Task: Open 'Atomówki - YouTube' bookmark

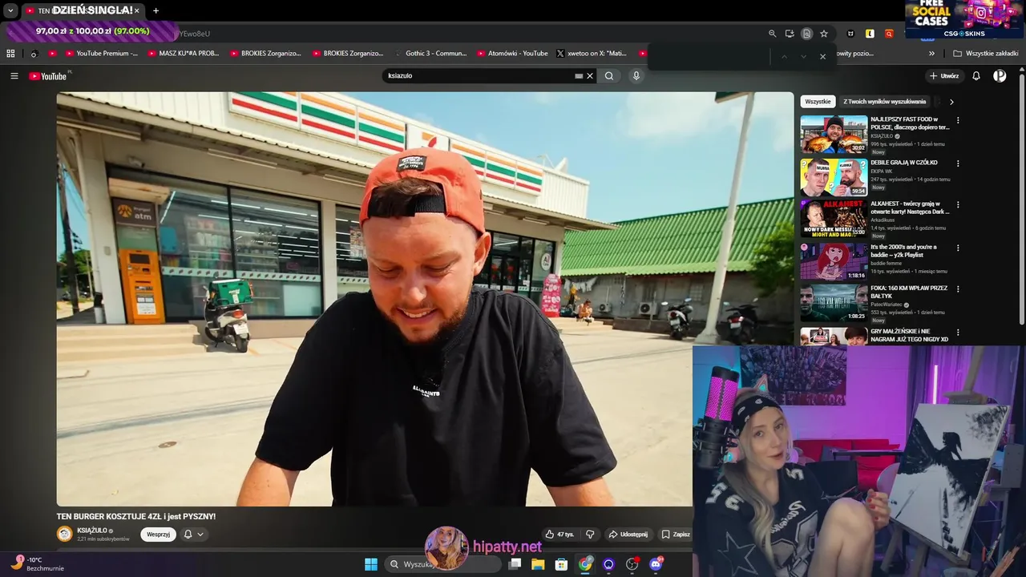Action: pos(511,54)
